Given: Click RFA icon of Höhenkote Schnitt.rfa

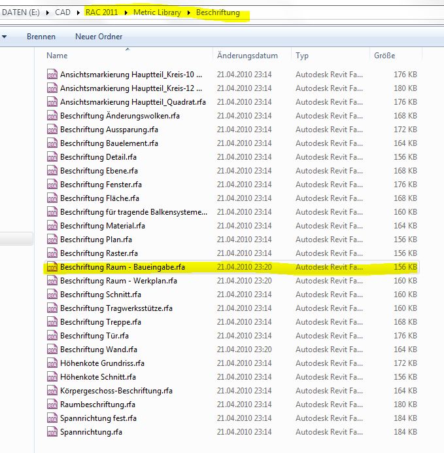Looking at the screenshot, I should 52,376.
